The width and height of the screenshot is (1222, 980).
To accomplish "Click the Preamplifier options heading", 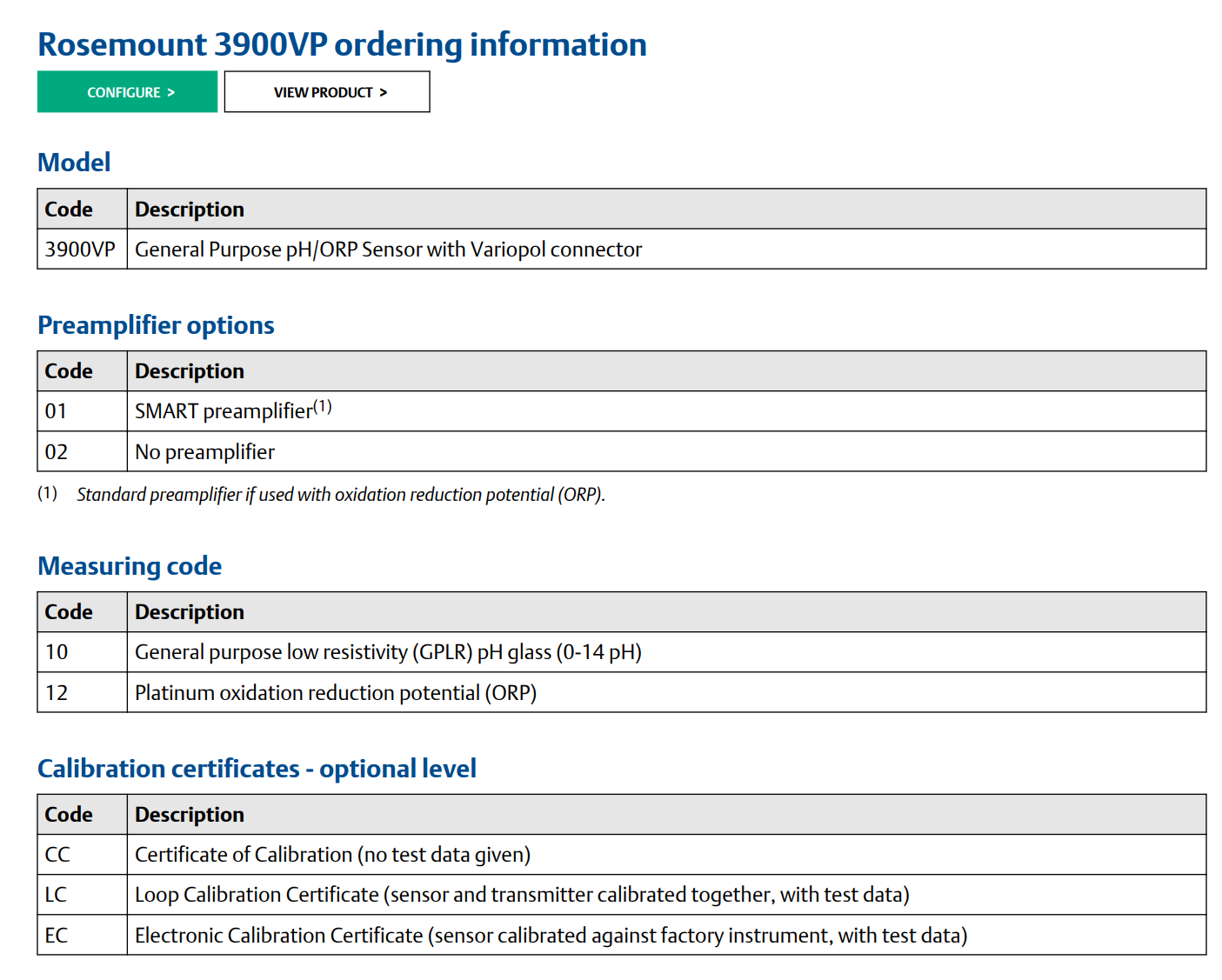I will (x=156, y=325).
